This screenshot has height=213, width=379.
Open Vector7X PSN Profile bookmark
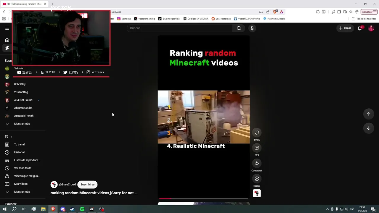[247, 19]
